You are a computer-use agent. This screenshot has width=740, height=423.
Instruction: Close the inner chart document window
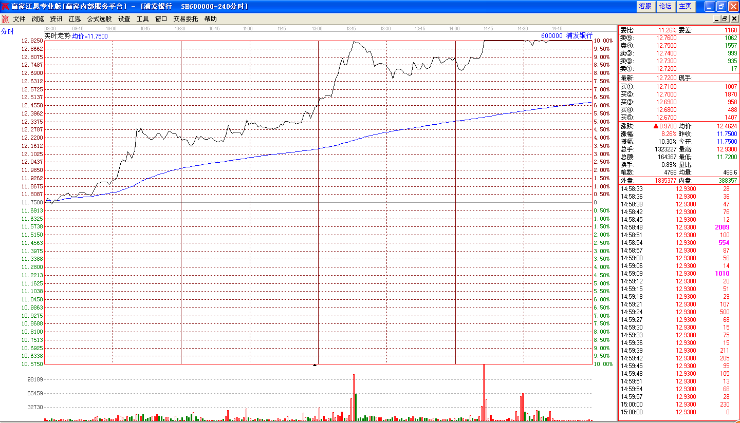(x=733, y=19)
